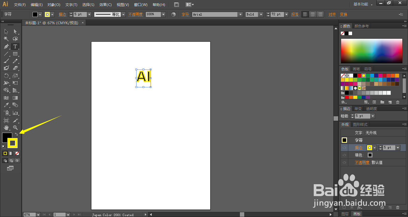Screen dimensions: 408x217
Task: Select the Gradient tool
Action: pyautogui.click(x=15, y=98)
